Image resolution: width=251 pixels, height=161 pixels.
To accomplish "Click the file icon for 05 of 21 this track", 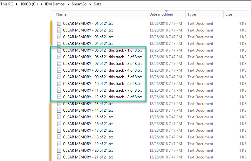I will 59,50.
